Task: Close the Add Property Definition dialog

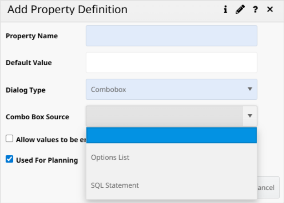Action: pos(270,10)
